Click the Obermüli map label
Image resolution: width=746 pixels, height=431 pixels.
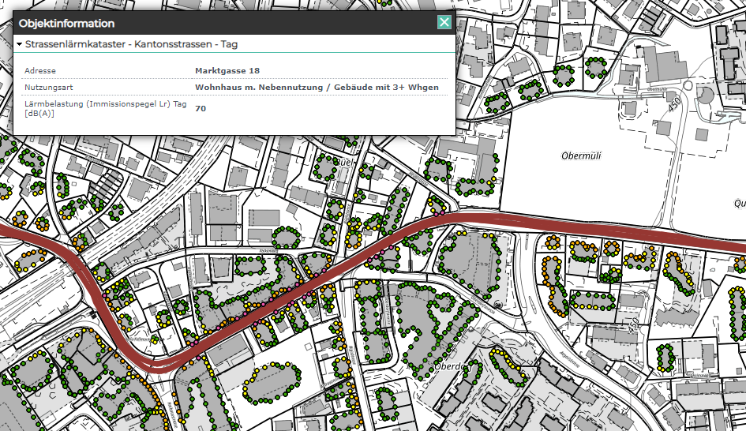(x=582, y=156)
